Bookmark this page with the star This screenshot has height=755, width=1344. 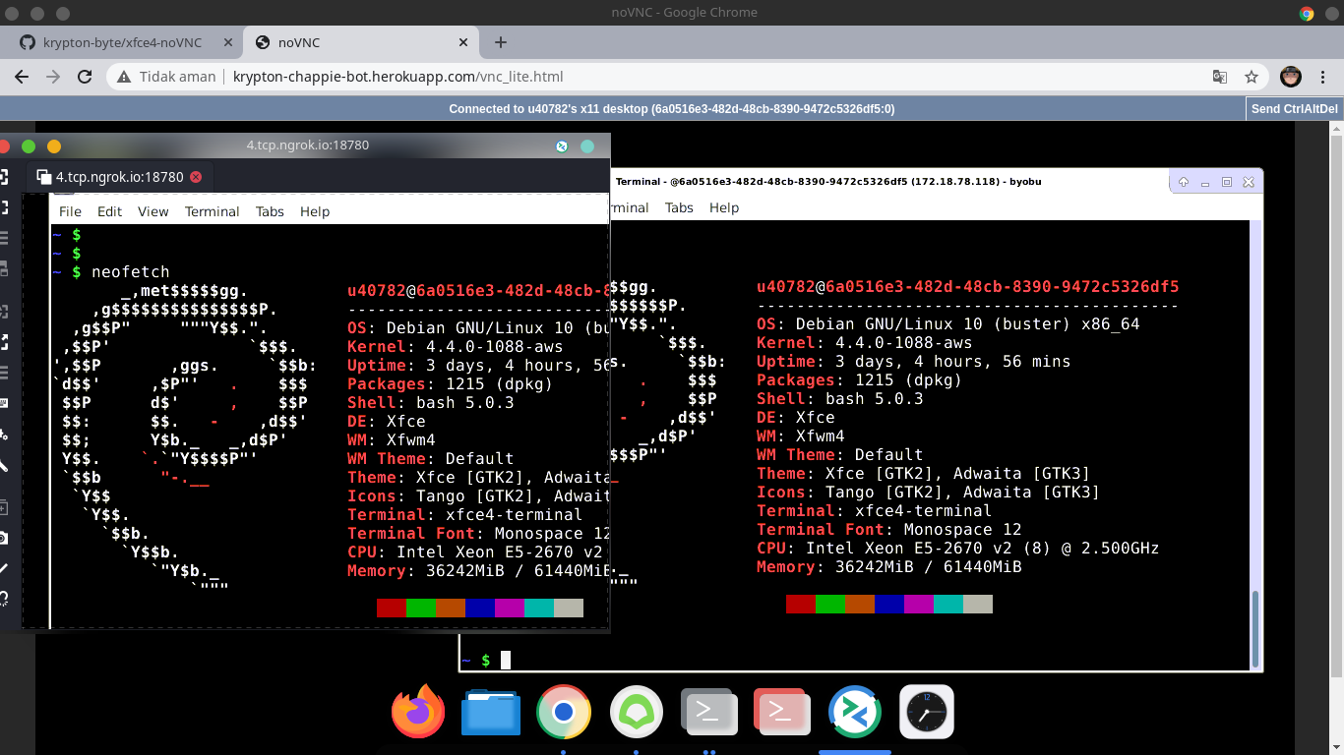[1252, 77]
